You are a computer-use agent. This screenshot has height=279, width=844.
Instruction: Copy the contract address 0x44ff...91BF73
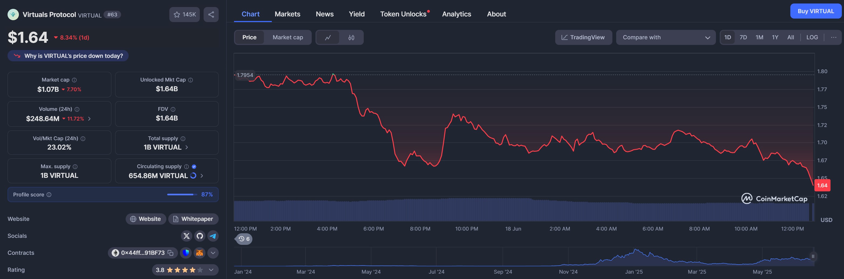tap(170, 253)
